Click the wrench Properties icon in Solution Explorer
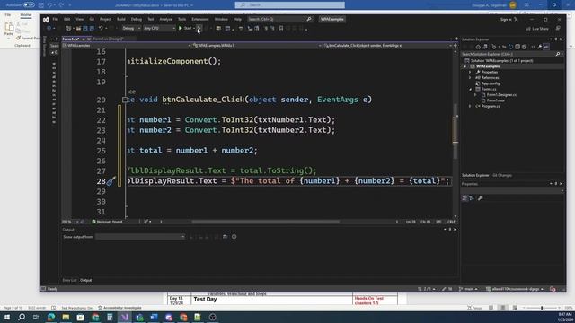 [539, 47]
